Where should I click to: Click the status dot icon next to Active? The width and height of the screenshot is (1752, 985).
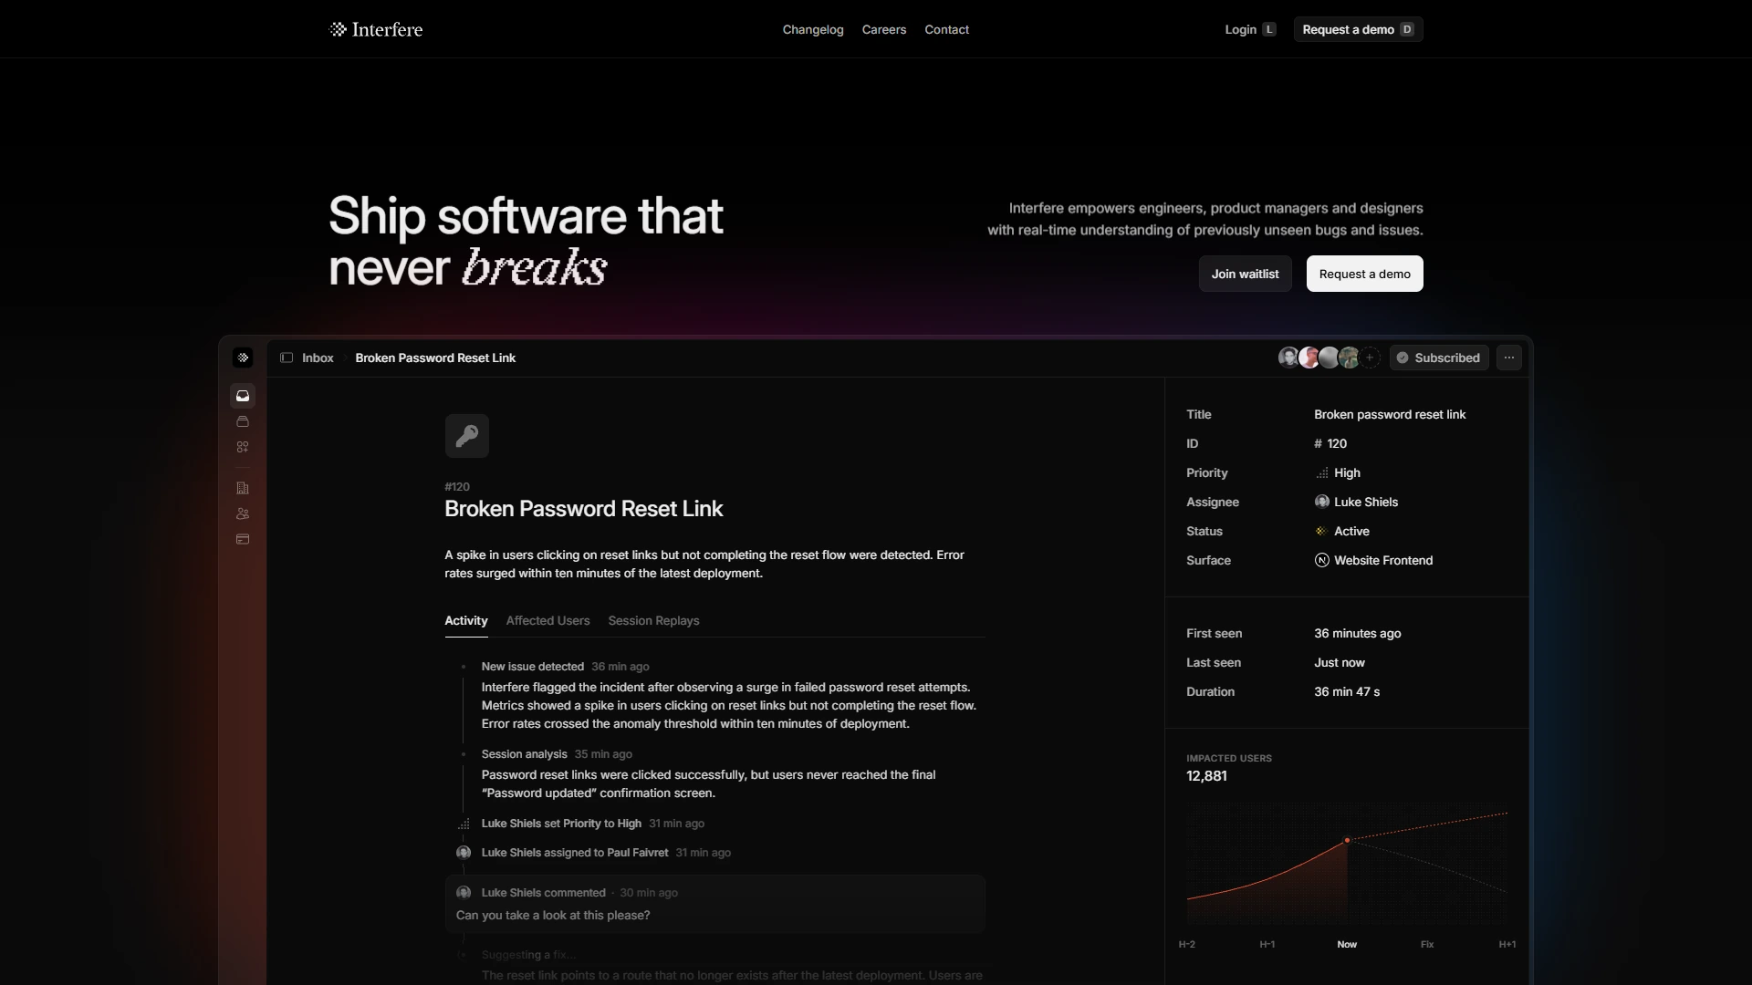[x=1320, y=531]
